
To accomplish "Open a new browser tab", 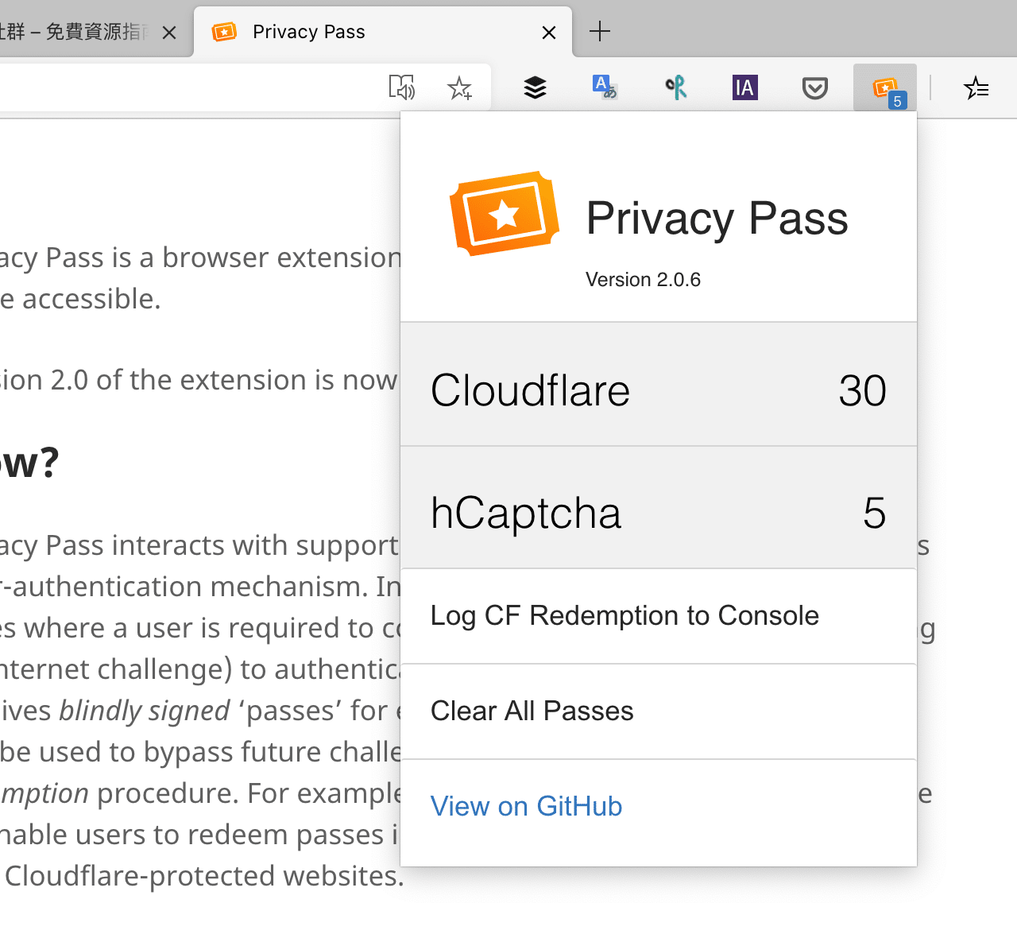I will point(599,32).
